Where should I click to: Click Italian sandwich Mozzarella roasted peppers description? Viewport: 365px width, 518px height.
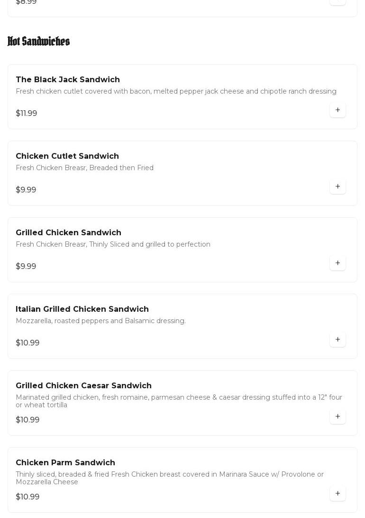tap(101, 321)
